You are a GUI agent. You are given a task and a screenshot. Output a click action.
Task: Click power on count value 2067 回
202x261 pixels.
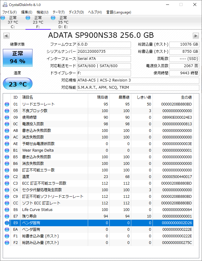pyautogui.click(x=184, y=66)
